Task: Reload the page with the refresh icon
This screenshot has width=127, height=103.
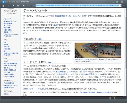Action: pyautogui.click(x=18, y=6)
